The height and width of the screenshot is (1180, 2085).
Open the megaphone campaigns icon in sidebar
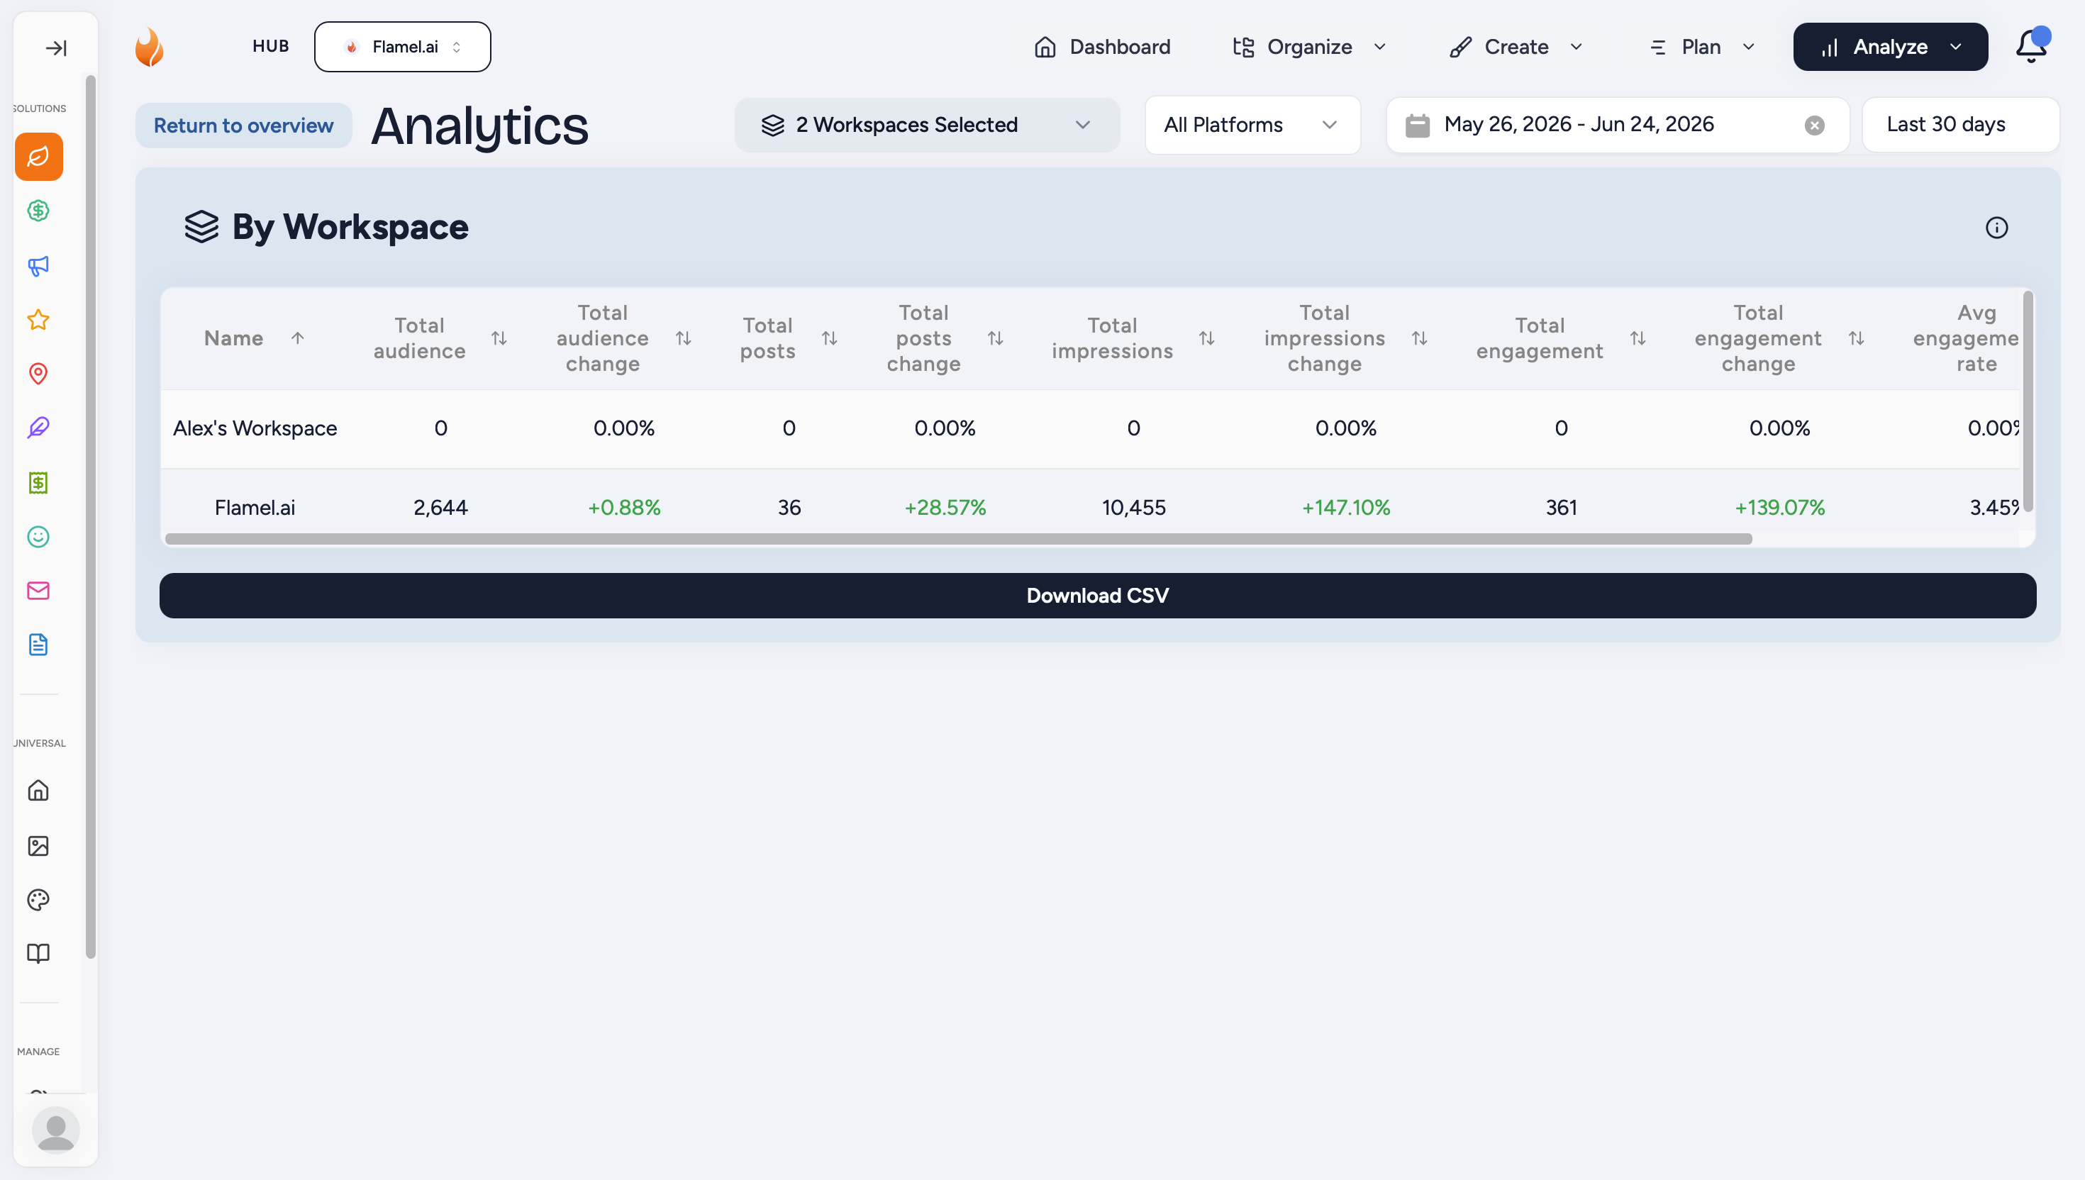(x=38, y=266)
